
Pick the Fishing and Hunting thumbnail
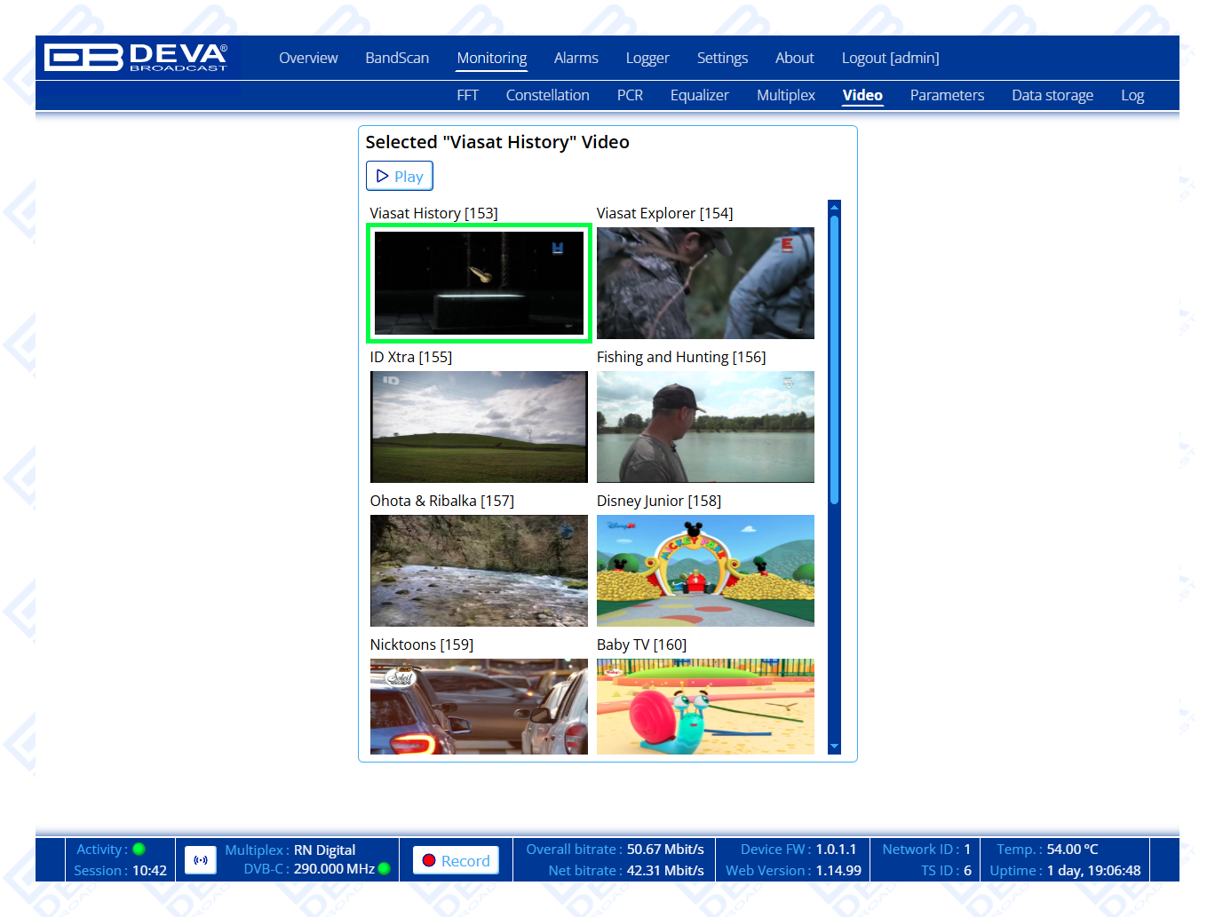pos(705,427)
